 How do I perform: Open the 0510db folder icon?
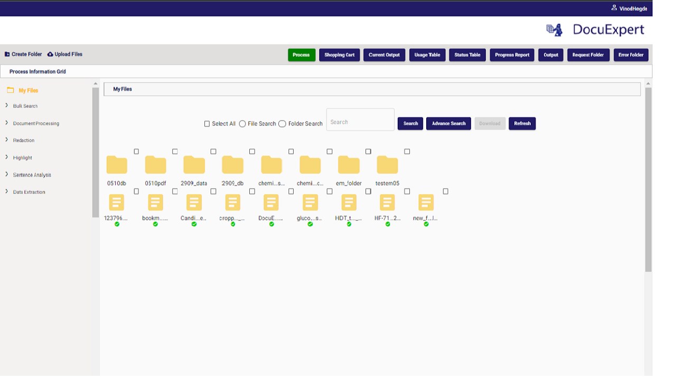pyautogui.click(x=117, y=165)
